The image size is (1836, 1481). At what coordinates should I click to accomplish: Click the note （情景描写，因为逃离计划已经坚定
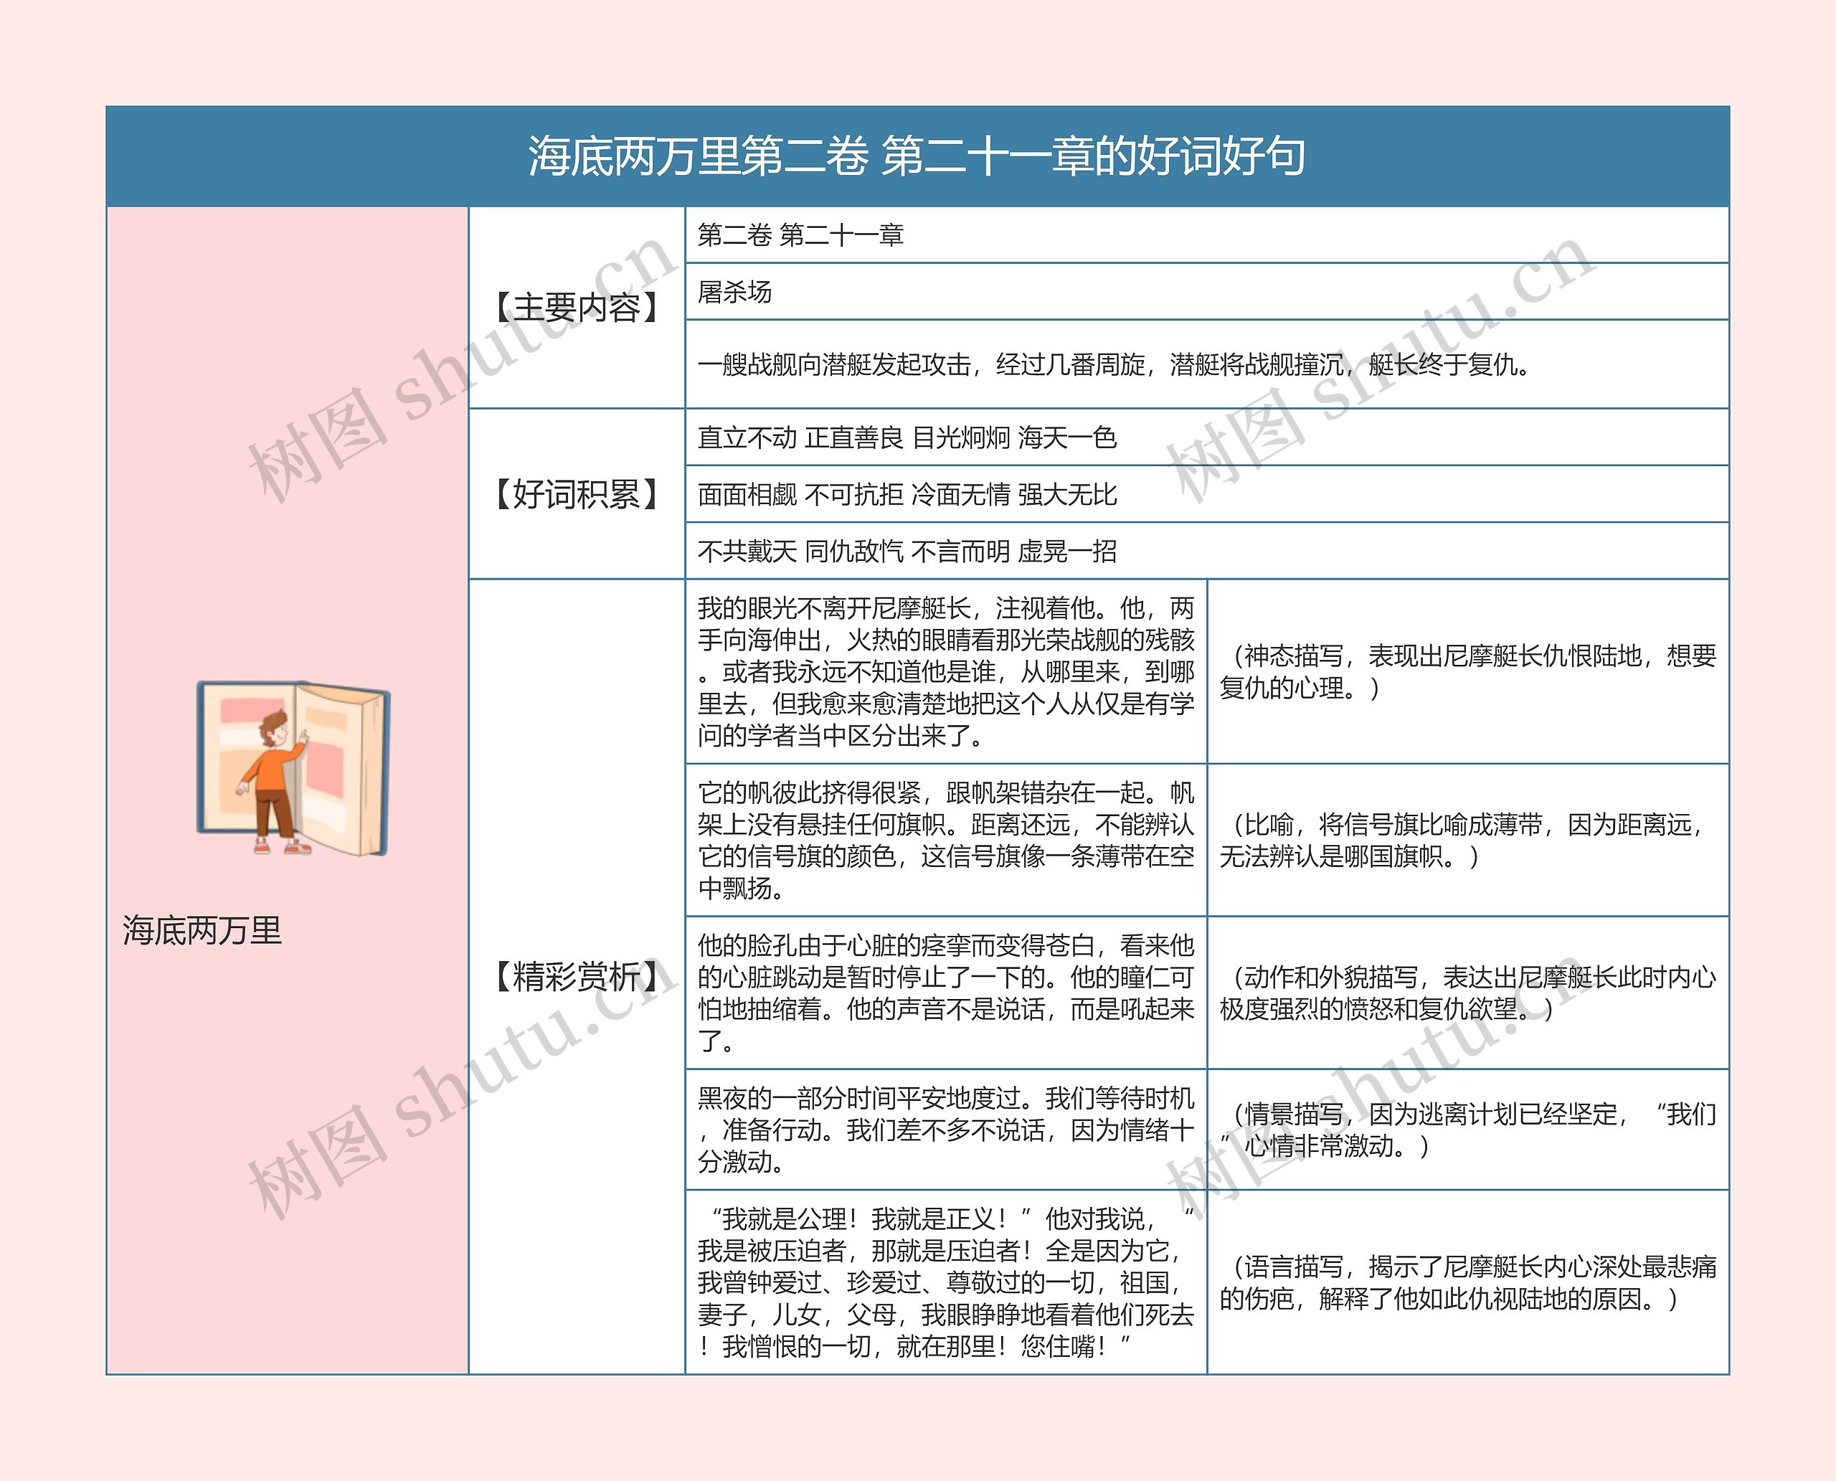click(1468, 1130)
